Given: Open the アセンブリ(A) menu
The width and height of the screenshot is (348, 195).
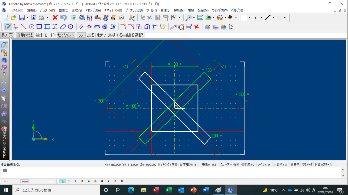Looking at the screenshot, I should [93, 10].
